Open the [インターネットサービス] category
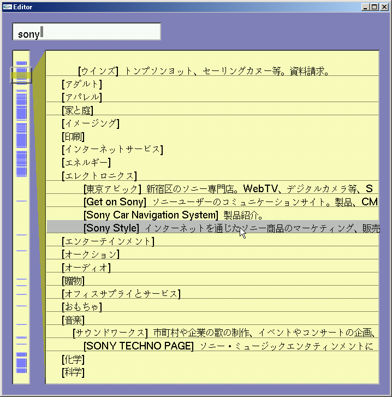This screenshot has width=392, height=397. pyautogui.click(x=112, y=150)
